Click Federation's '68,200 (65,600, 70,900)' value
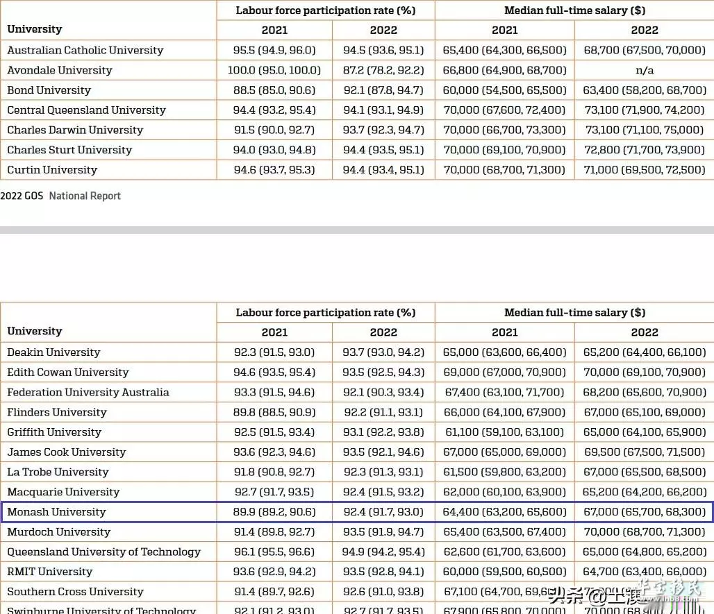The width and height of the screenshot is (714, 614). pyautogui.click(x=645, y=392)
